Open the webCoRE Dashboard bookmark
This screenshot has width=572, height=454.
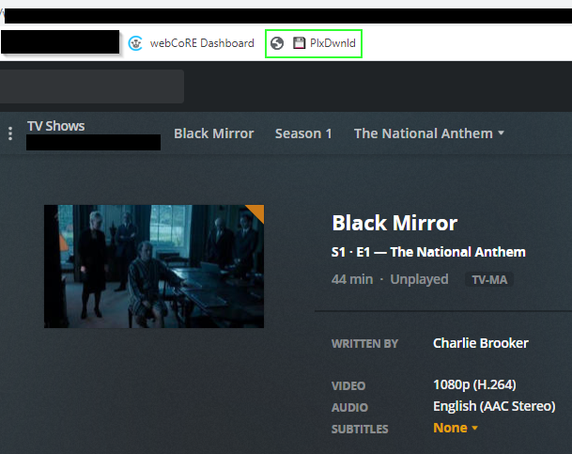click(192, 43)
